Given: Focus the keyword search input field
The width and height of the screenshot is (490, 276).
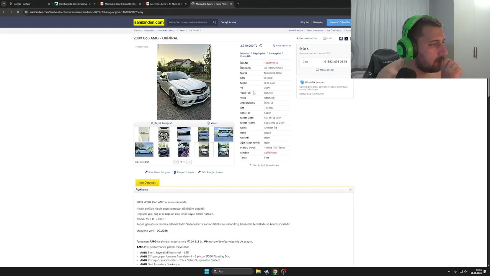Looking at the screenshot, I should (x=189, y=22).
